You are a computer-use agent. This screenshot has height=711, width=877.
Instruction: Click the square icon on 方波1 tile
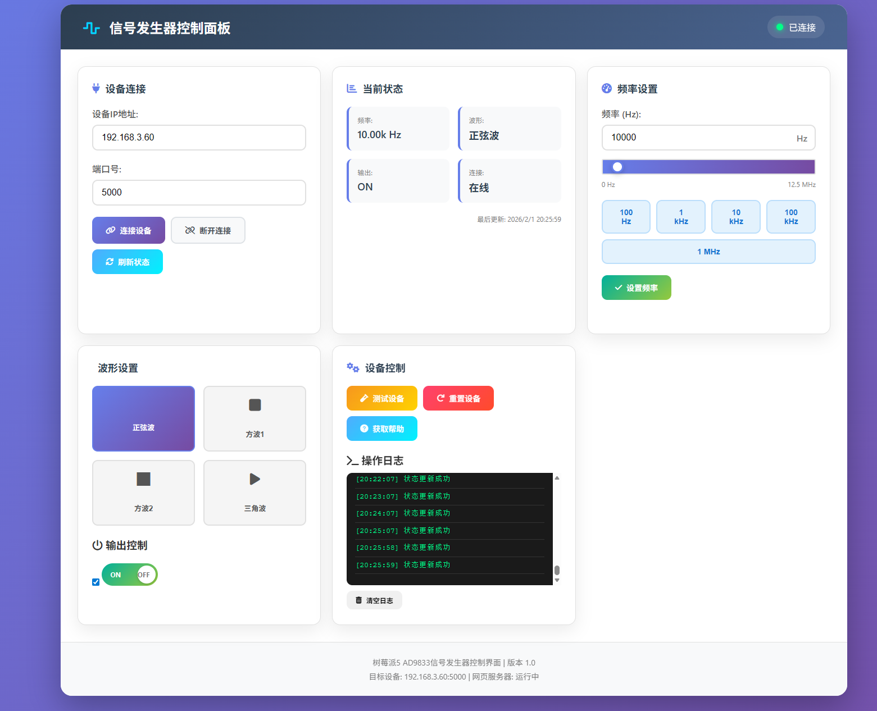[255, 405]
